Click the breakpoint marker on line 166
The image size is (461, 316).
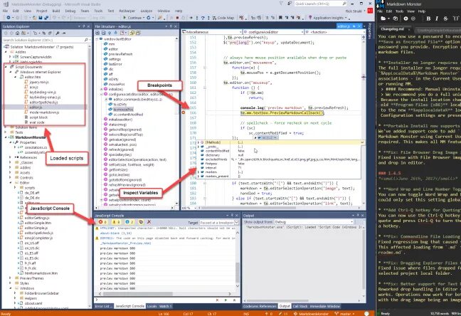(x=184, y=112)
